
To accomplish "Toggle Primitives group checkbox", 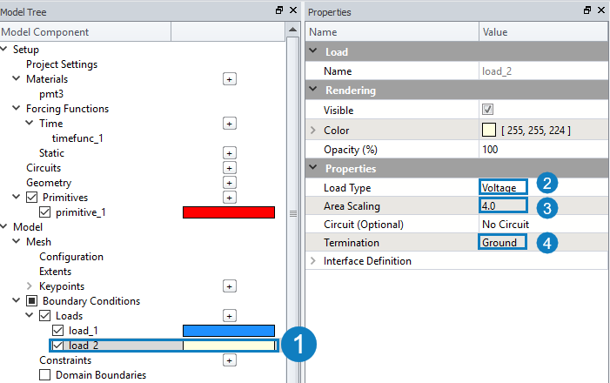I will point(32,198).
